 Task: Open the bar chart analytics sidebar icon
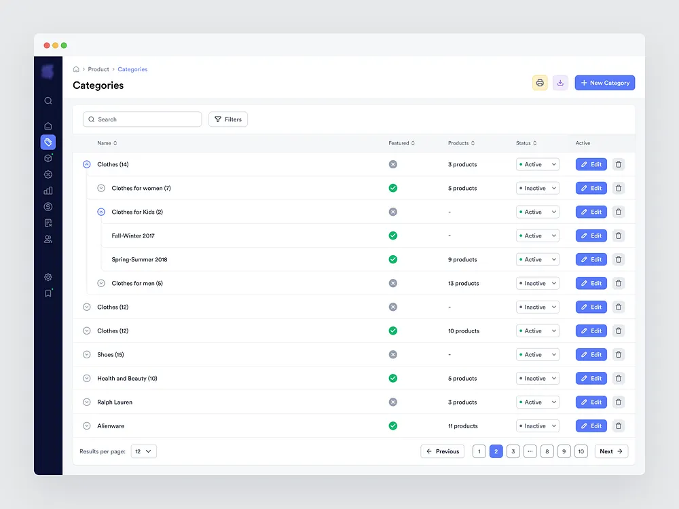(x=48, y=191)
